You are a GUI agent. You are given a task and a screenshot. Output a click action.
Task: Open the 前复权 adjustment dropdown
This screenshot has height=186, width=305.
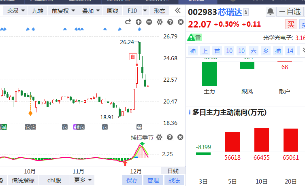[63, 11]
